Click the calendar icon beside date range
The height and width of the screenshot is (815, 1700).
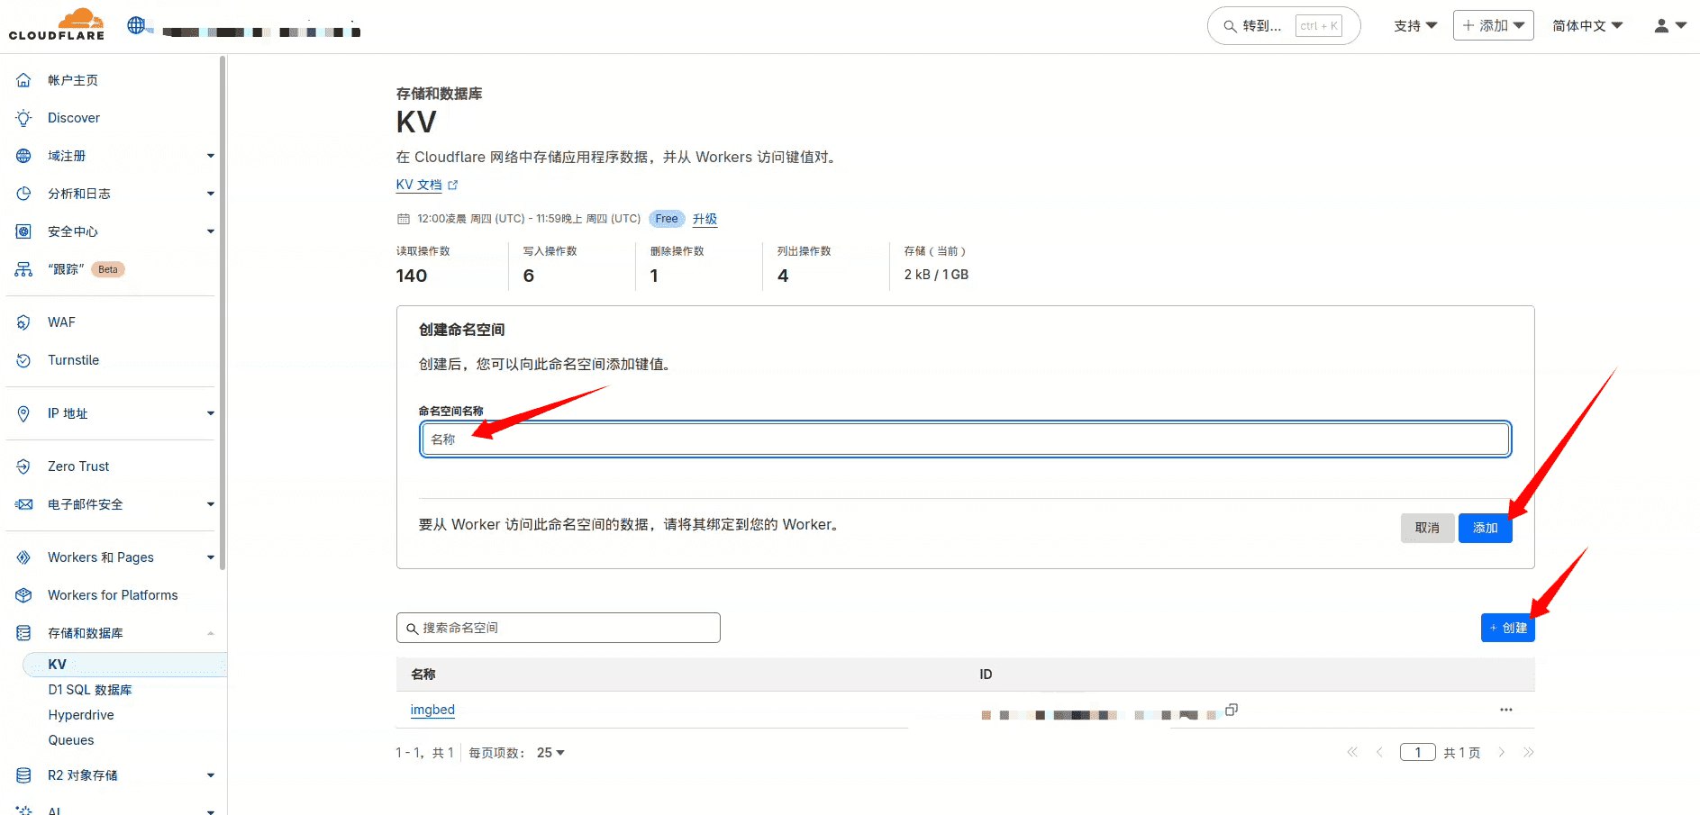404,219
